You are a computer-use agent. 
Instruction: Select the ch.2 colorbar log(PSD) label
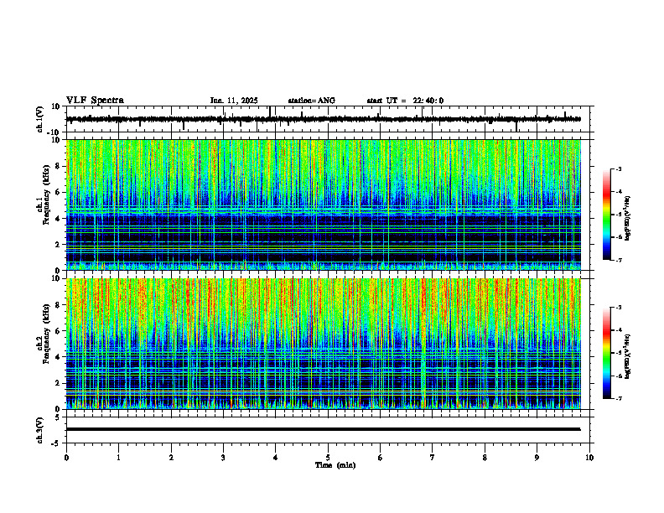point(628,355)
